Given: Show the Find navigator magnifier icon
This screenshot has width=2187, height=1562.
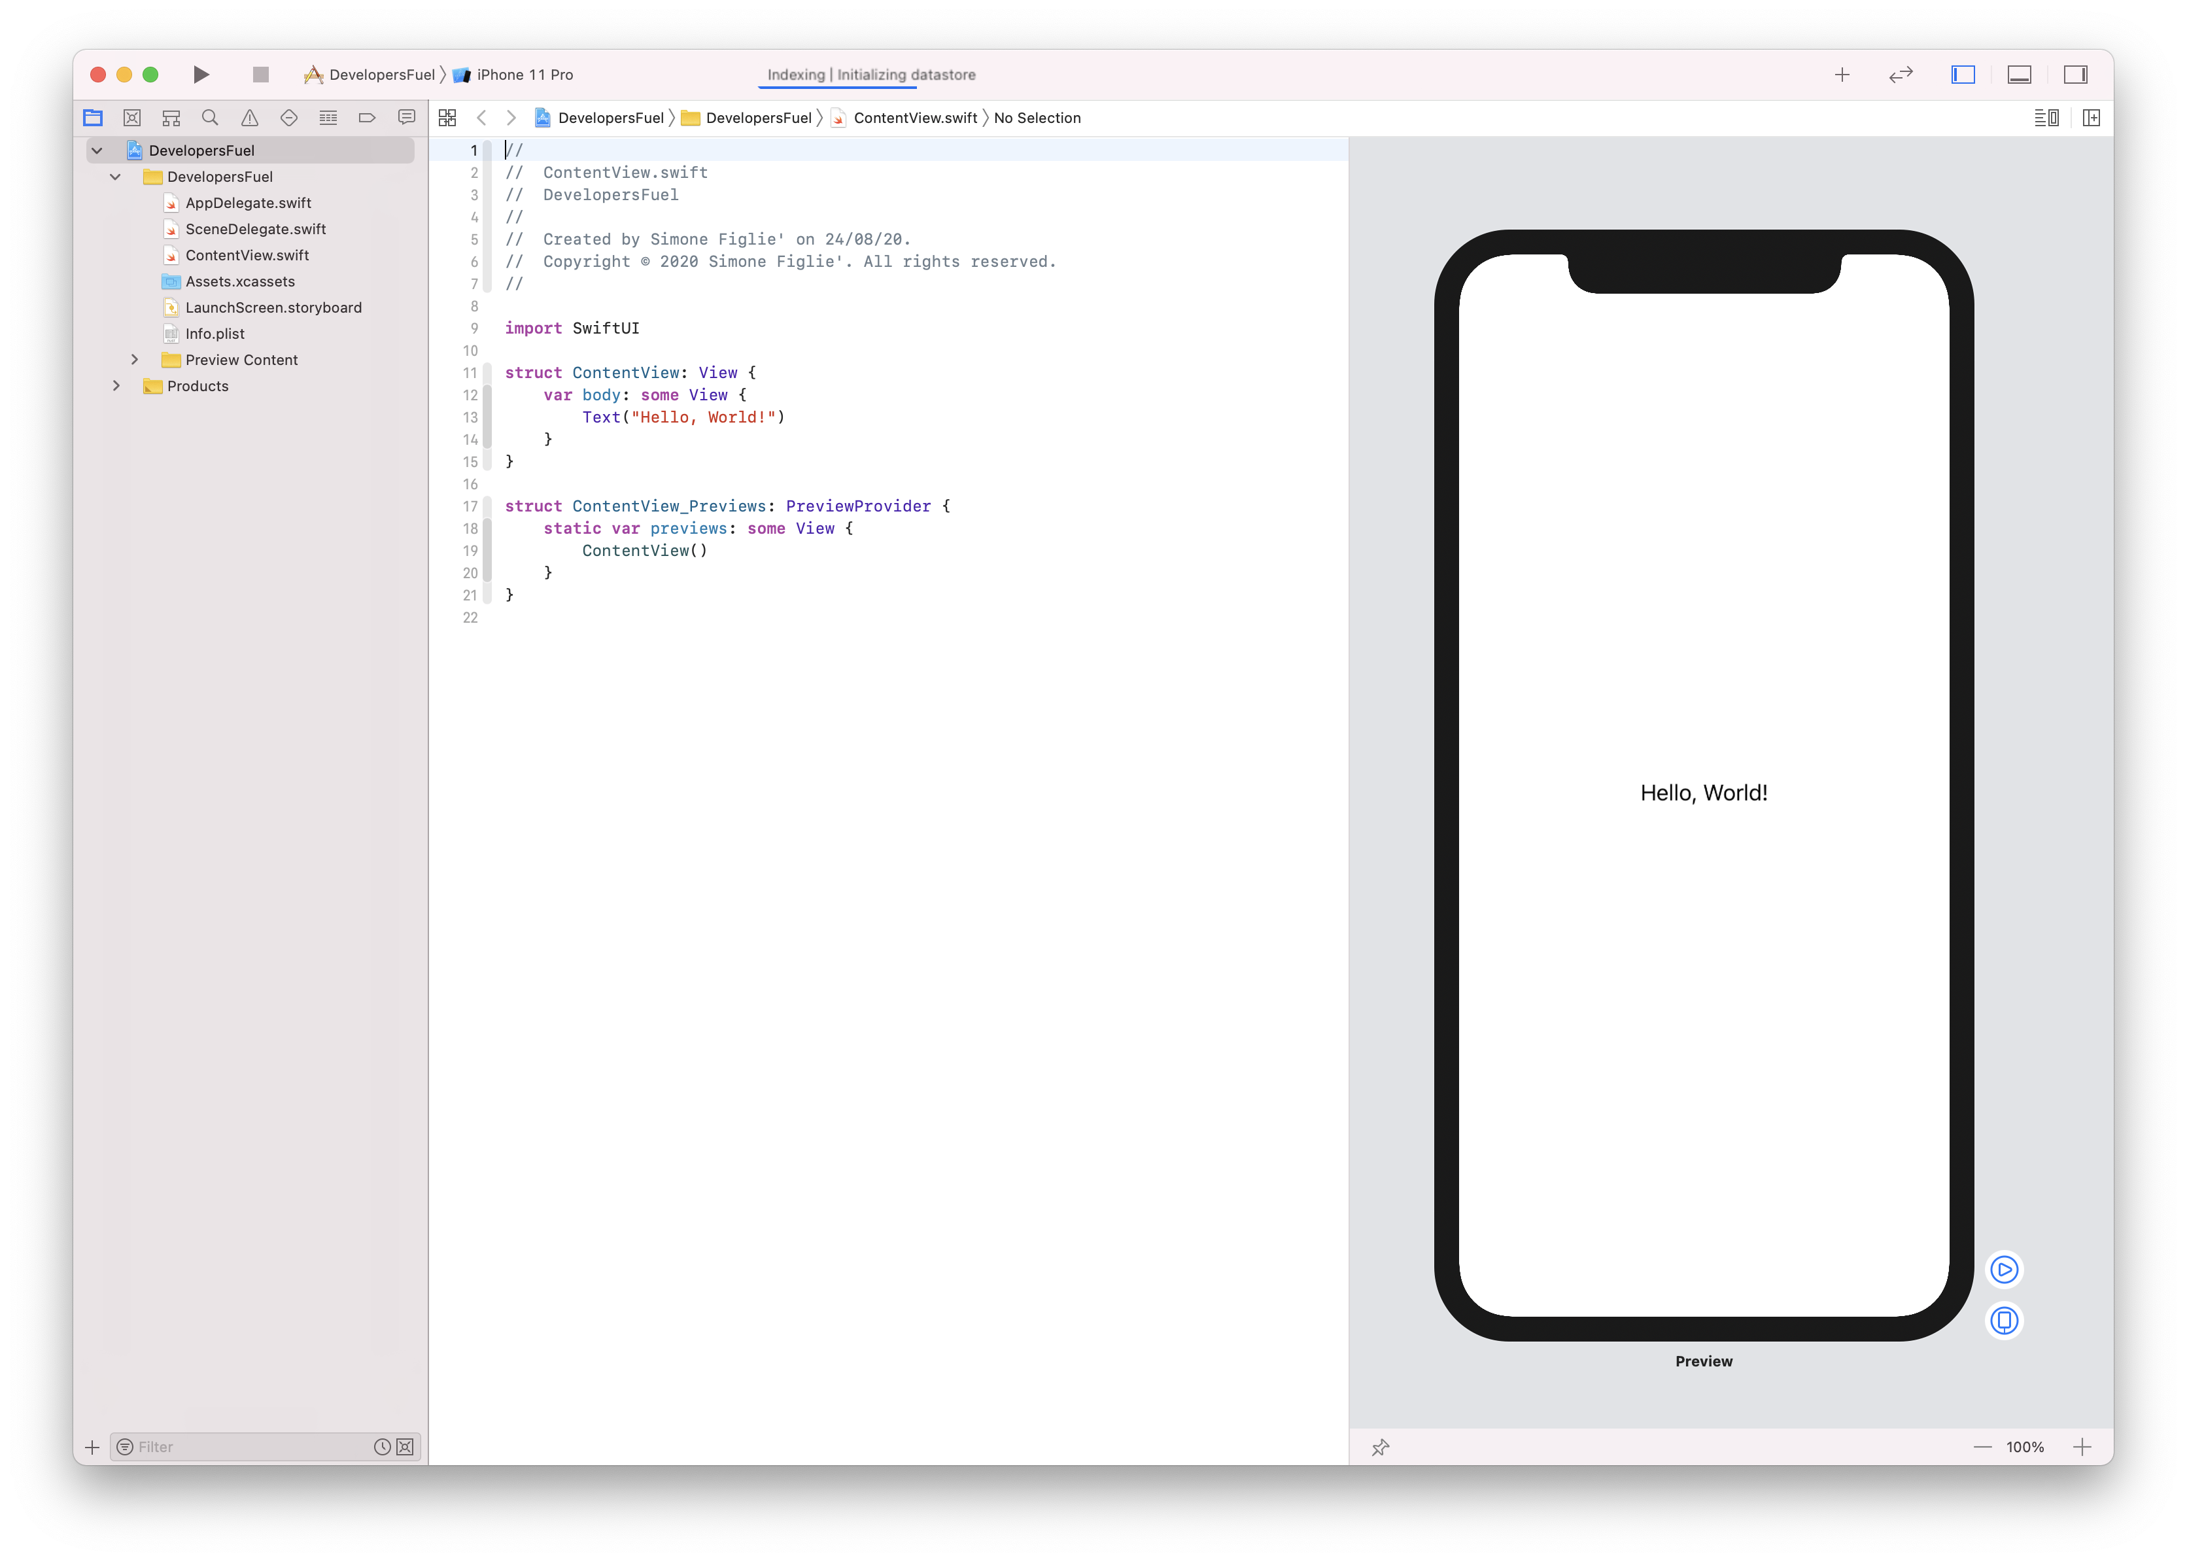Looking at the screenshot, I should point(210,117).
